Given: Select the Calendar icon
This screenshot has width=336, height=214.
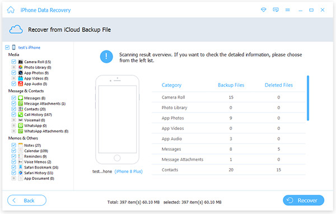Looking at the screenshot, I should [20, 151].
